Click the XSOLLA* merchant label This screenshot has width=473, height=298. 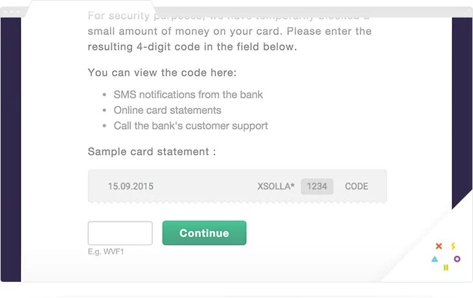click(x=276, y=187)
